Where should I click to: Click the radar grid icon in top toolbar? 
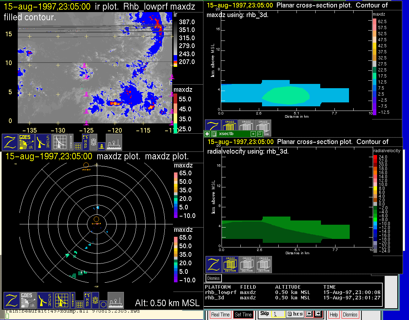tap(59, 142)
